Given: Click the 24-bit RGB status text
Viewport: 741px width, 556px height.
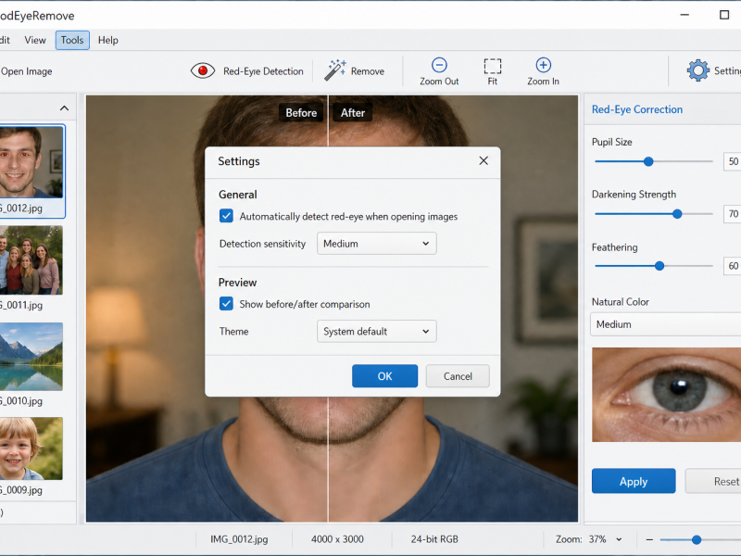Looking at the screenshot, I should pos(434,539).
